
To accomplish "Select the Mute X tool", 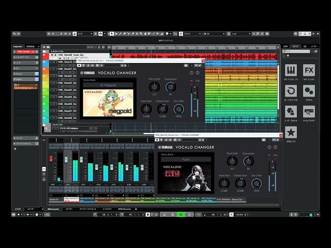I will pos(137,34).
